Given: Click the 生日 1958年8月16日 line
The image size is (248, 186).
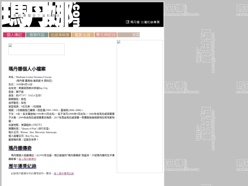Looking at the screenshot, I should (x=20, y=85).
